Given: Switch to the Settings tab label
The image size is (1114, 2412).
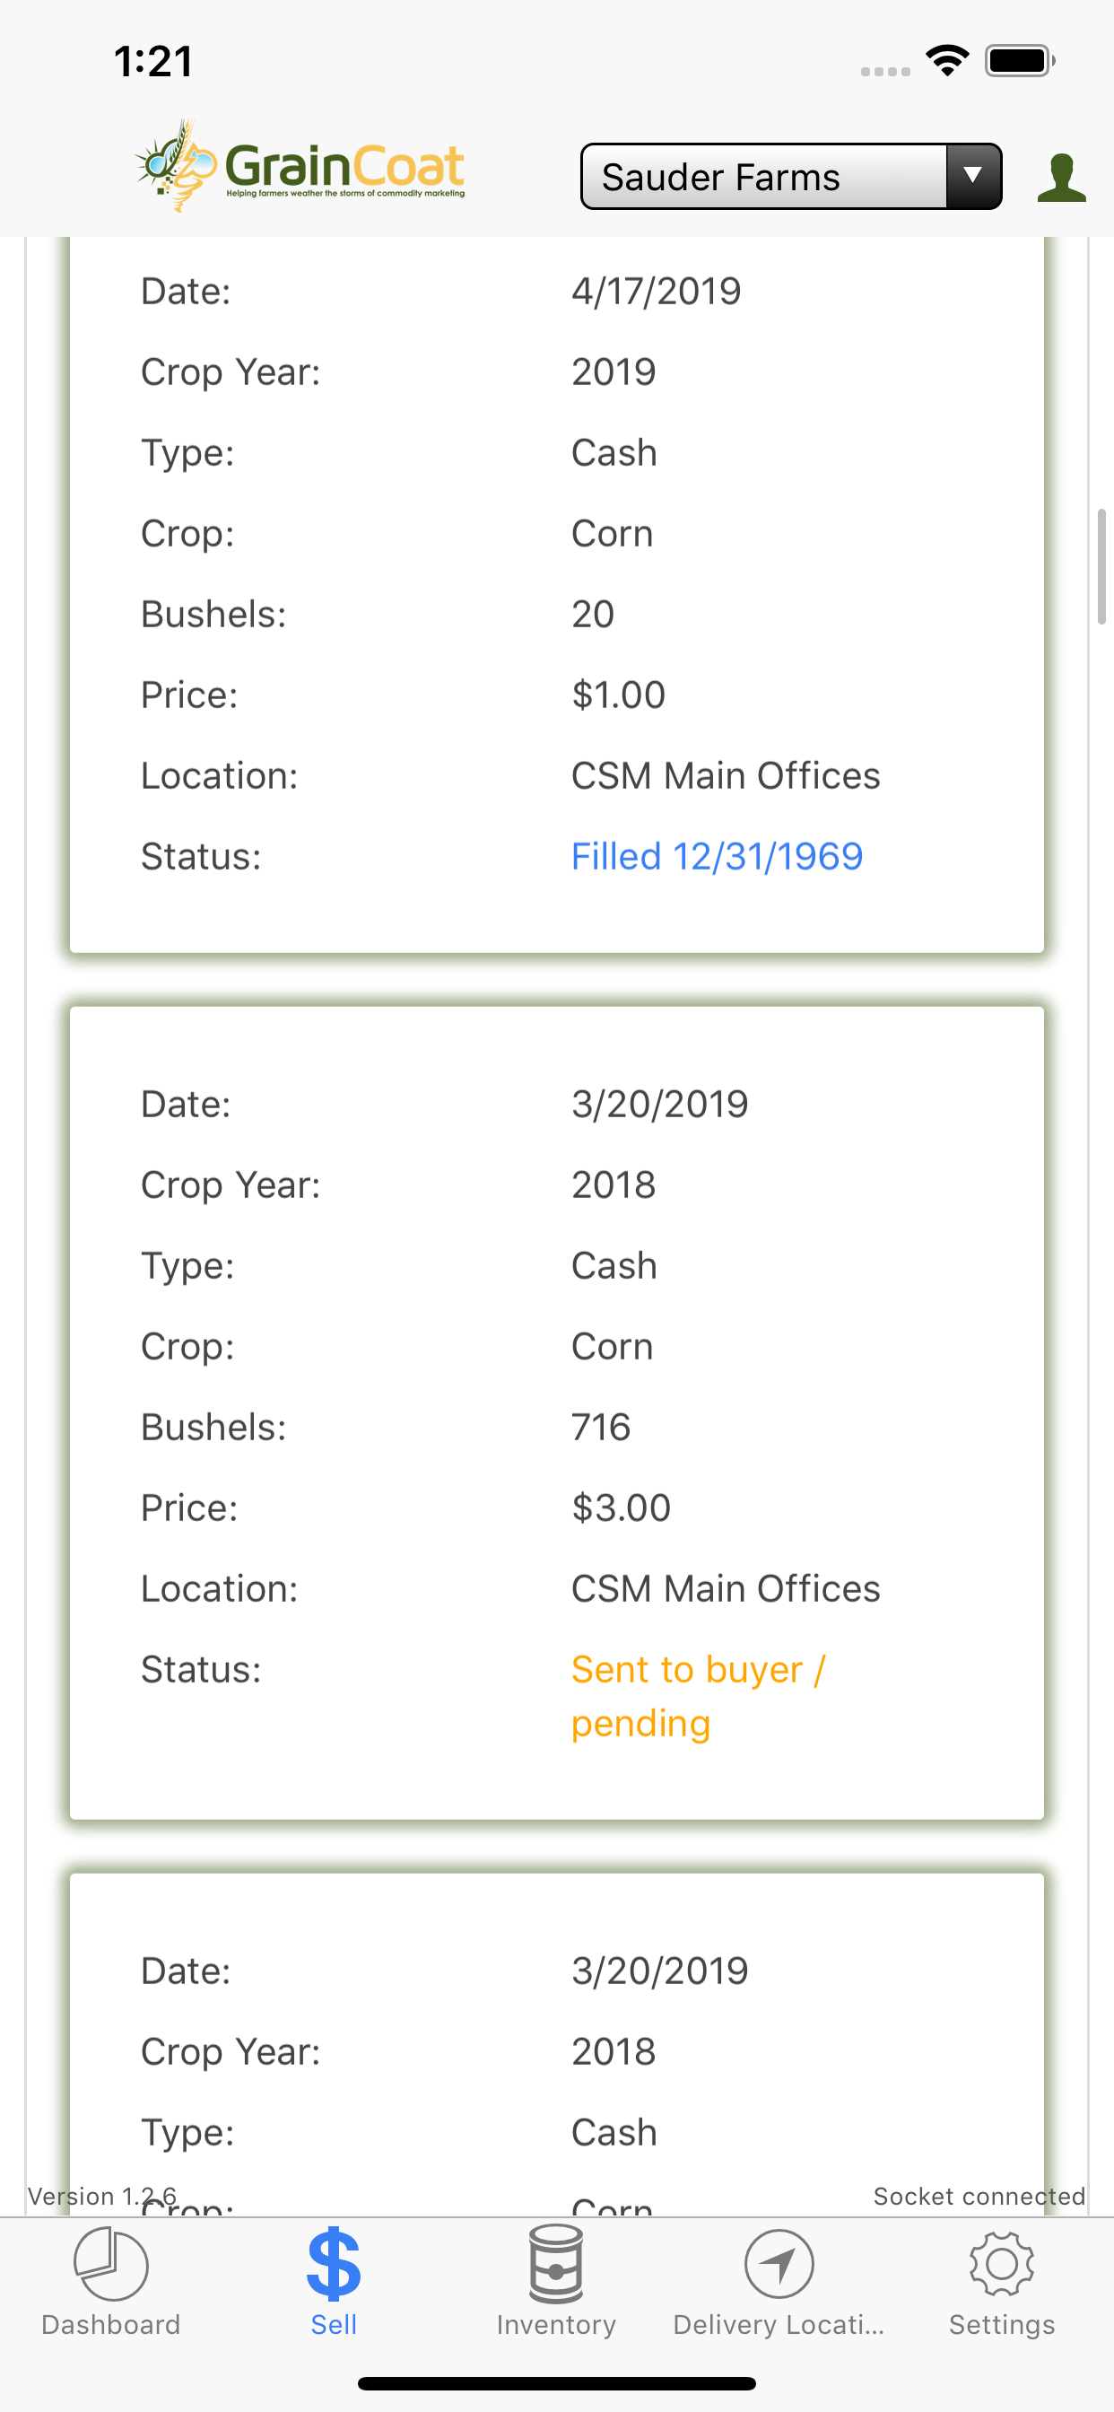Looking at the screenshot, I should point(1002,2325).
